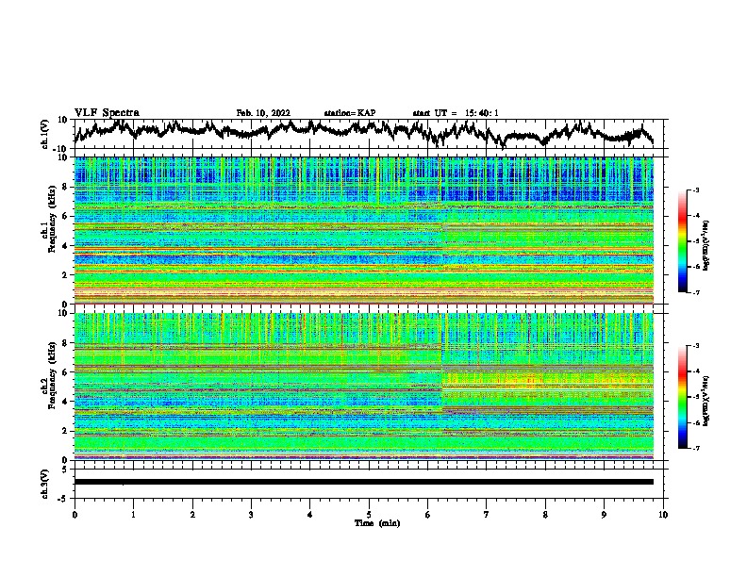Click the "Time (min)" axis label
This screenshot has height=577, width=747.
pos(377,523)
